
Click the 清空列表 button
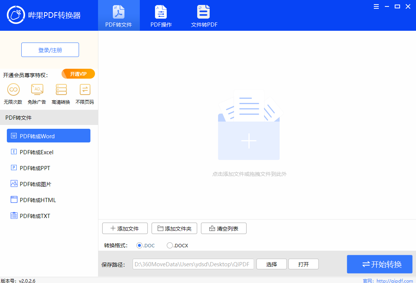(x=224, y=228)
